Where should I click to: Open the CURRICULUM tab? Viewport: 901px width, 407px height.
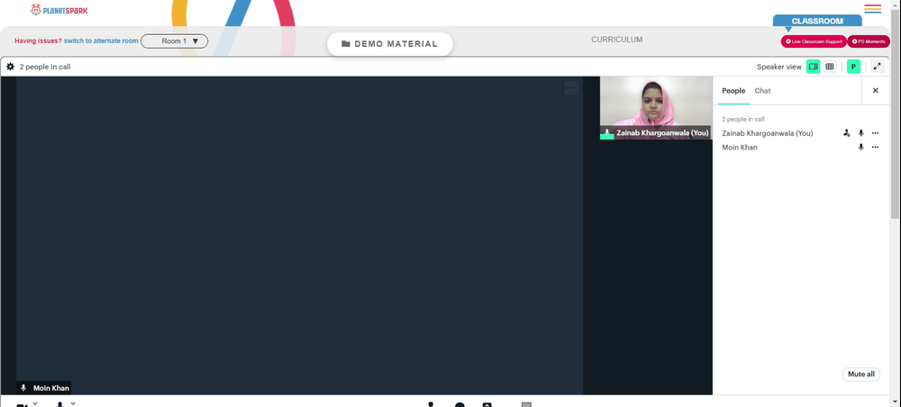point(616,40)
